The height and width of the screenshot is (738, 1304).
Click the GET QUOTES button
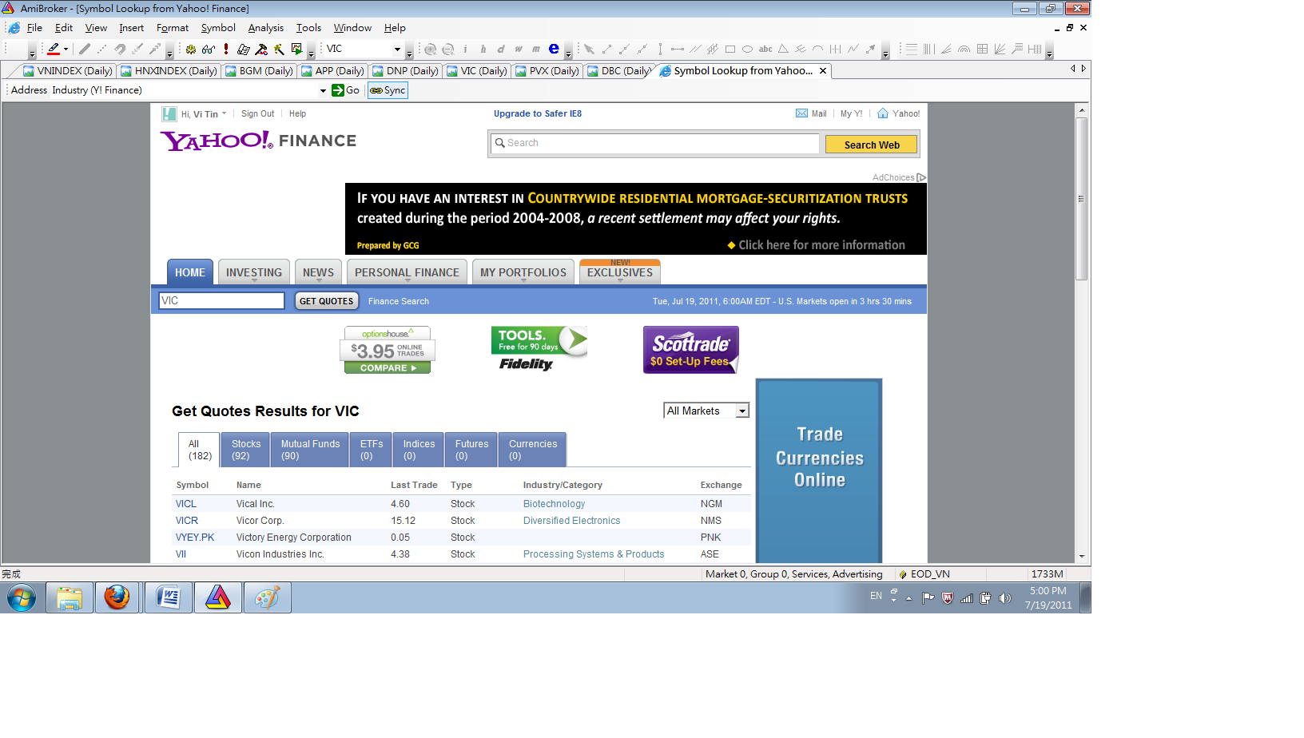[x=327, y=301]
